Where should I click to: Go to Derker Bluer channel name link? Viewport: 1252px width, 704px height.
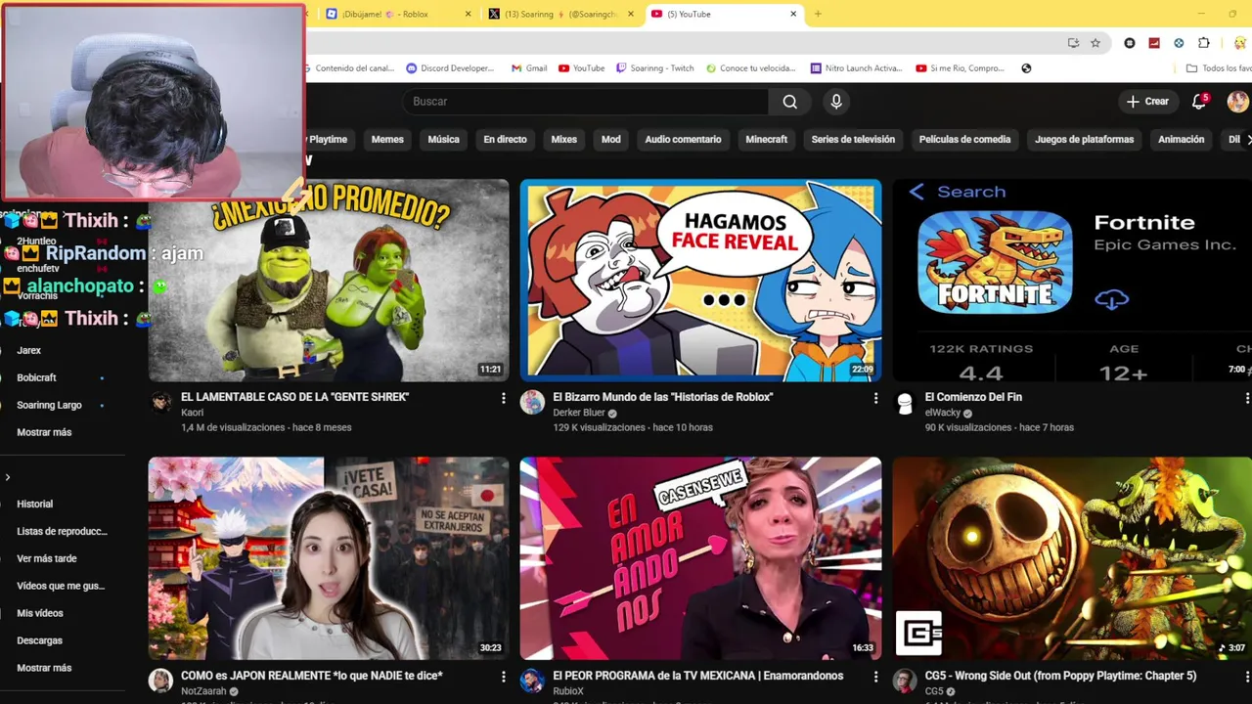pos(579,413)
